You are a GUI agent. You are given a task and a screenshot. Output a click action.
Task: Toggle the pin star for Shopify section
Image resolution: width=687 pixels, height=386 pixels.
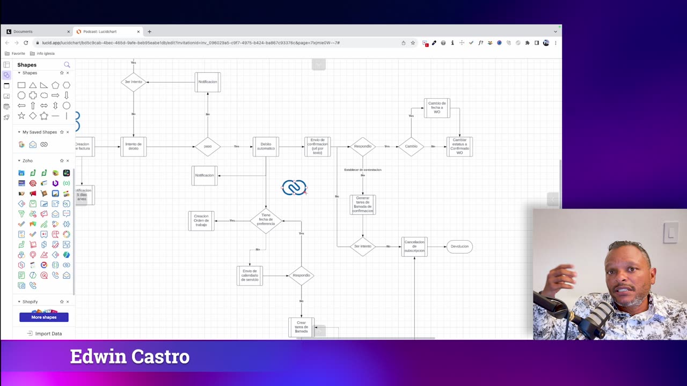click(62, 302)
